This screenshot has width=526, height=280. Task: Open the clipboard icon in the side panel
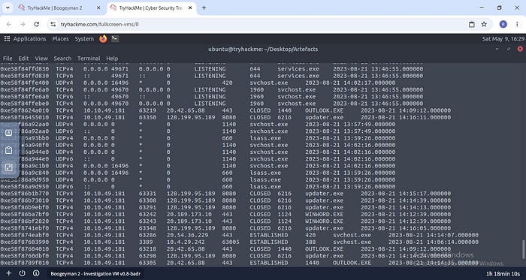point(9,150)
